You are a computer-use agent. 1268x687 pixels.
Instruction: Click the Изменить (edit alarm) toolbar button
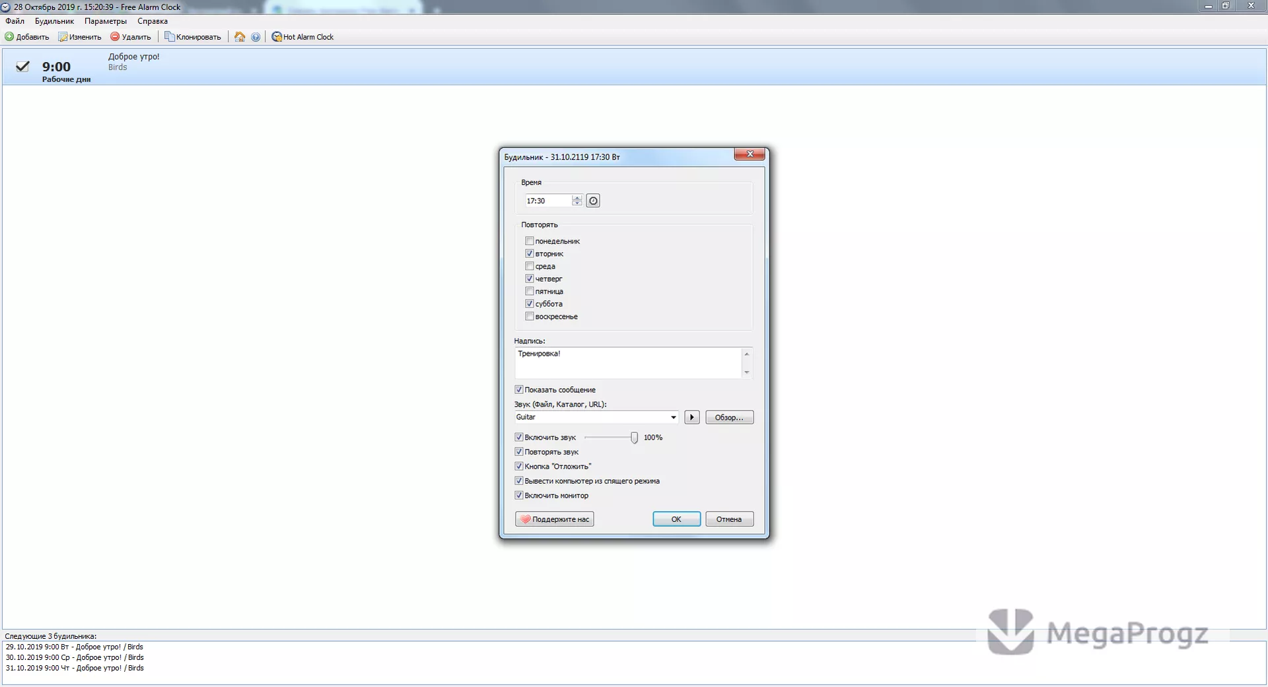[80, 37]
